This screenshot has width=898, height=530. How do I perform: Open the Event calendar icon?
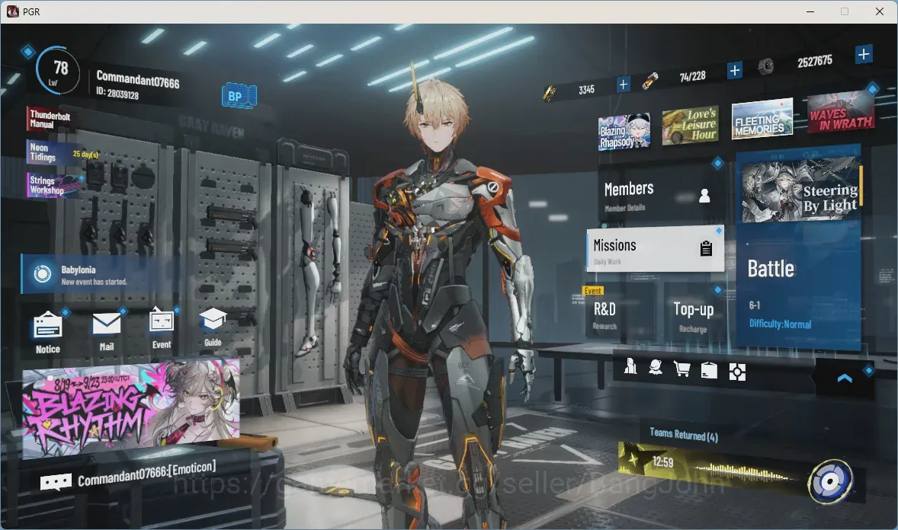pos(162,321)
